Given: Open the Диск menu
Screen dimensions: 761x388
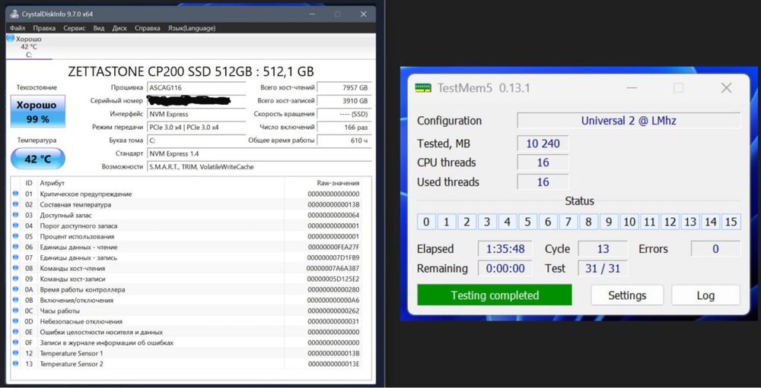Looking at the screenshot, I should (119, 28).
